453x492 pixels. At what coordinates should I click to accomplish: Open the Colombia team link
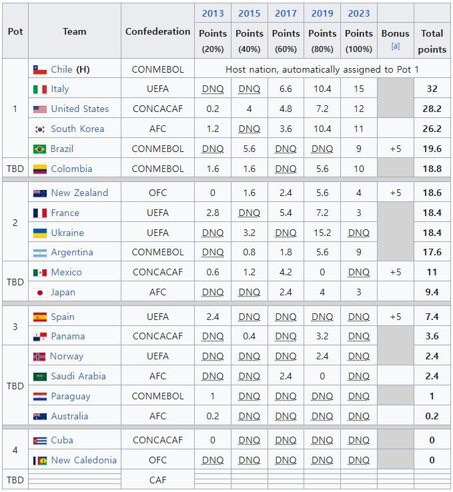71,169
